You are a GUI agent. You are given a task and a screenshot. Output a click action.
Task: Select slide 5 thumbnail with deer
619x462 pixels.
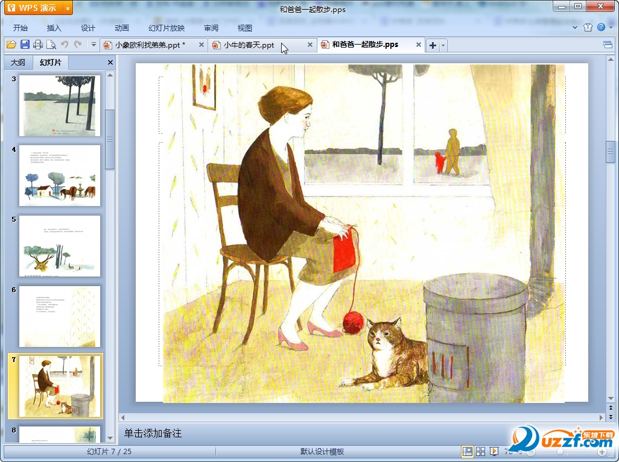tap(60, 246)
